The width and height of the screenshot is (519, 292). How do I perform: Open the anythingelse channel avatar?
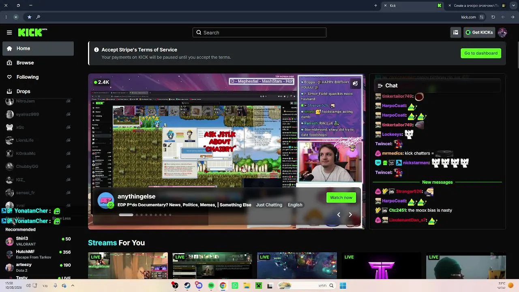point(106,200)
